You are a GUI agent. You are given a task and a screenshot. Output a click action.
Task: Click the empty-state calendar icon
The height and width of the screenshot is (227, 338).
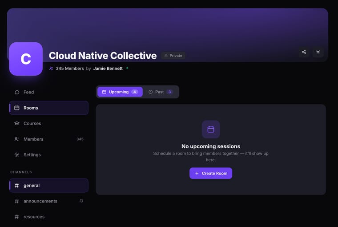pyautogui.click(x=211, y=129)
